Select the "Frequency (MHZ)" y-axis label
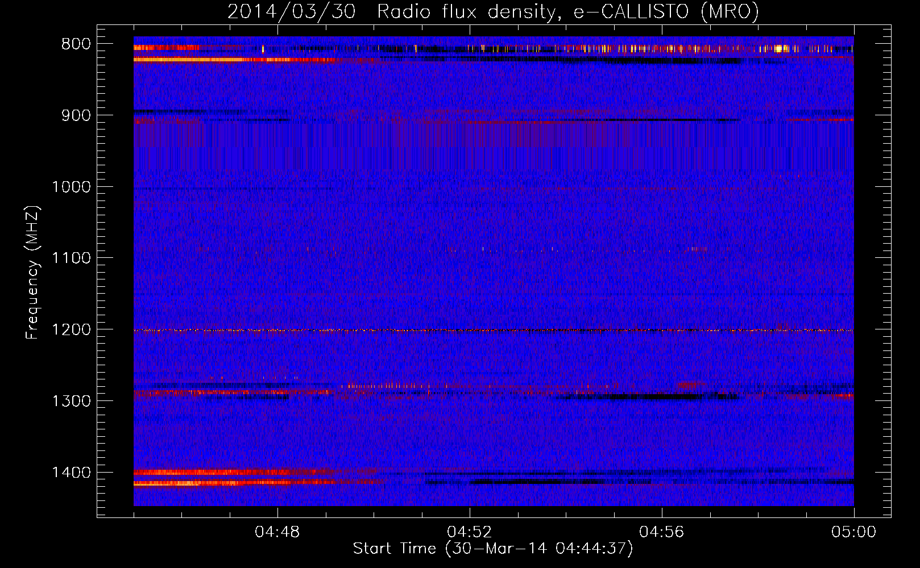This screenshot has height=568, width=920. pyautogui.click(x=32, y=273)
